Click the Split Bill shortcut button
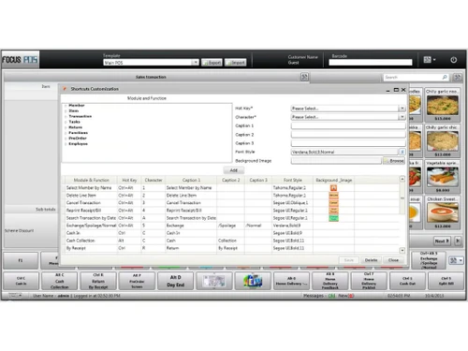 coord(446,281)
